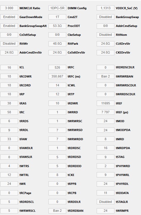This screenshot has width=141, height=215.
Task: Select the tRDRDBAN Ban 2 field
Action: pyautogui.click(x=57, y=211)
